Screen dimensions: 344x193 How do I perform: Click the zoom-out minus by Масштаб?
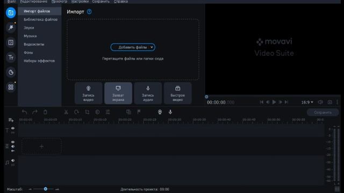(30, 189)
